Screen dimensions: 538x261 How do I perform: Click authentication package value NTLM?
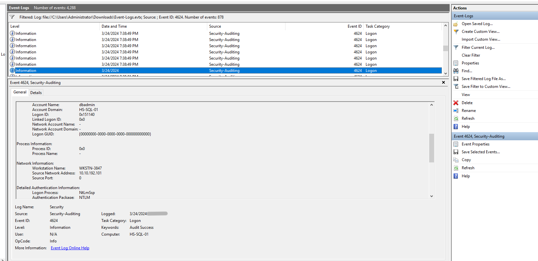pyautogui.click(x=84, y=198)
